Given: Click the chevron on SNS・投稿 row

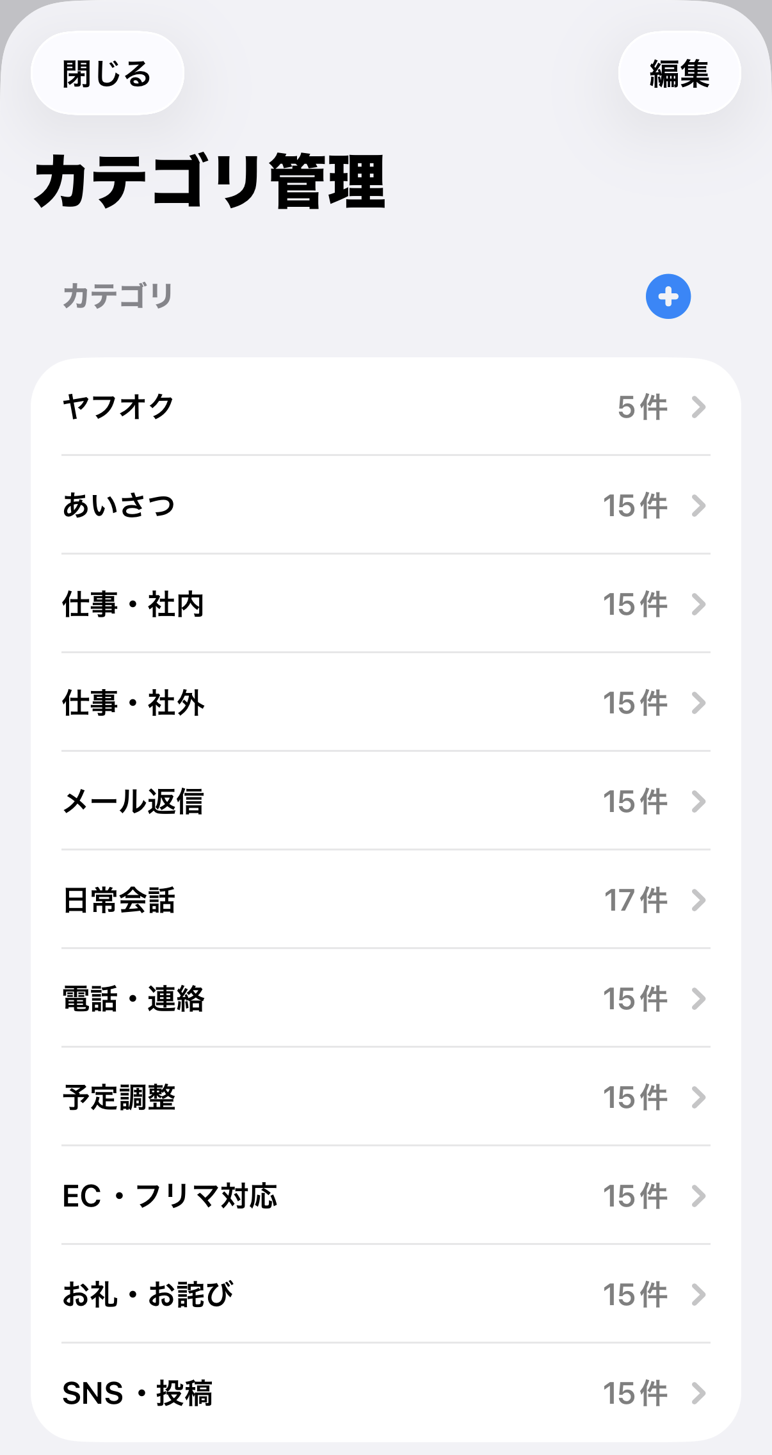Looking at the screenshot, I should [699, 1394].
